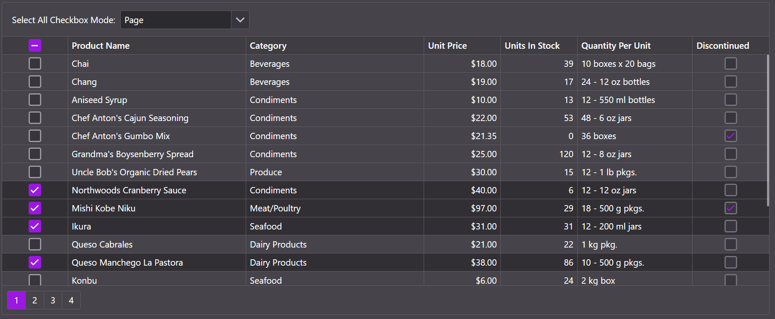Sort by Unit Price column header
The height and width of the screenshot is (319, 775).
(x=447, y=46)
